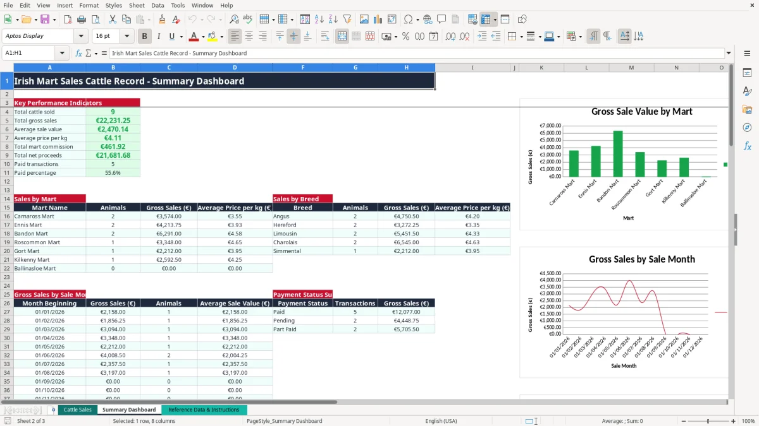Toggle Align Left
This screenshot has width=759, height=426.
tap(235, 37)
